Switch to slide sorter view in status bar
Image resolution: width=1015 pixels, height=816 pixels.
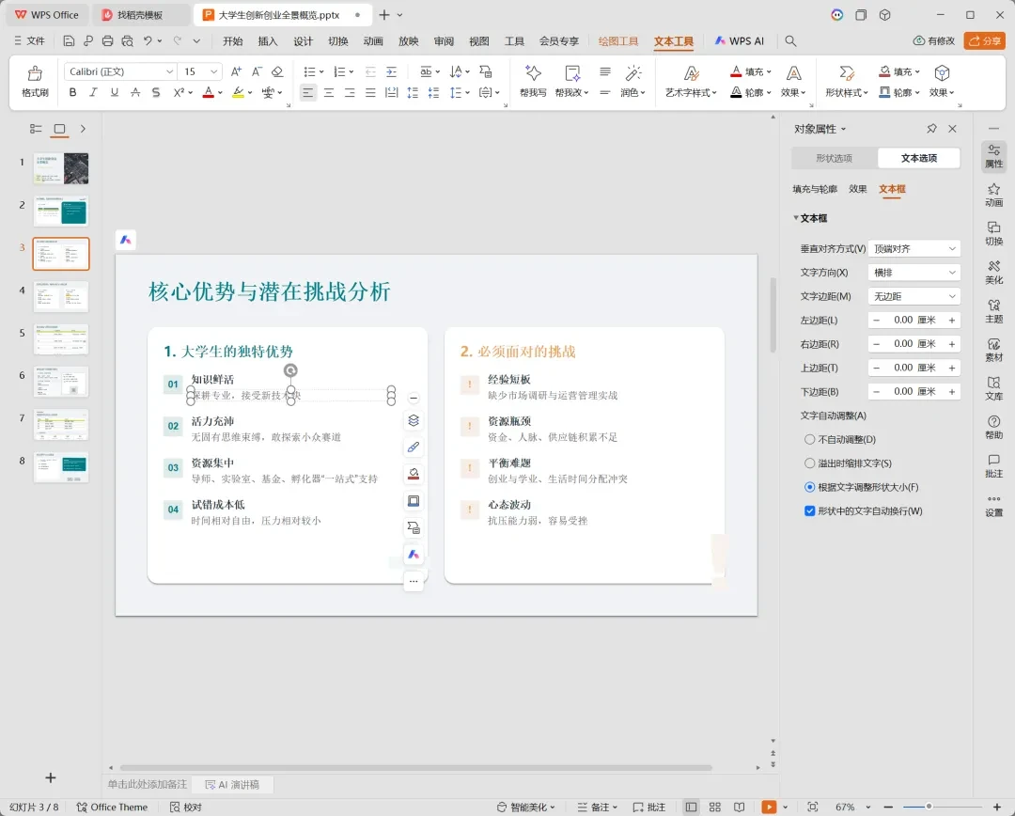[x=714, y=807]
